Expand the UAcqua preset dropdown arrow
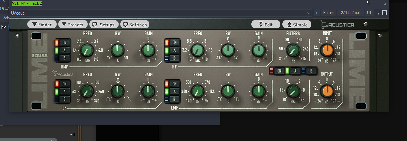Screen dimensions: 407x141 point(309,13)
